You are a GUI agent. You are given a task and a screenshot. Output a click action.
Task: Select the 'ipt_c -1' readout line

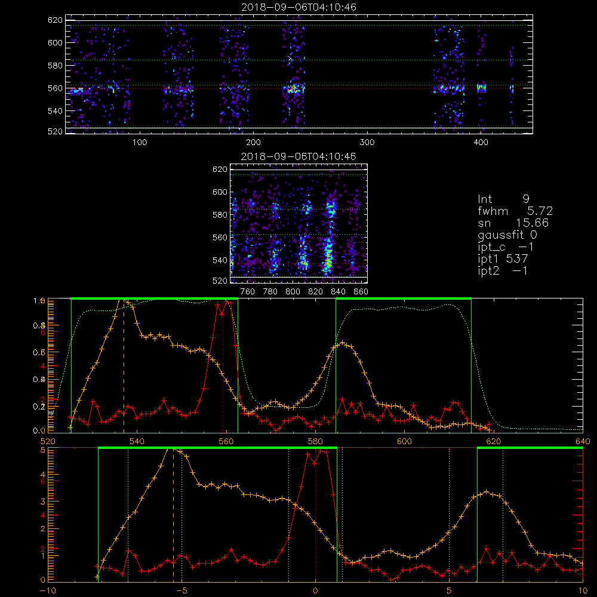[506, 247]
